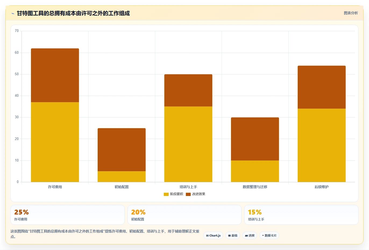Click the title 甘特图工具的总拥有成本由许可之外的工作组成
The width and height of the screenshot is (369, 250).
tap(73, 13)
